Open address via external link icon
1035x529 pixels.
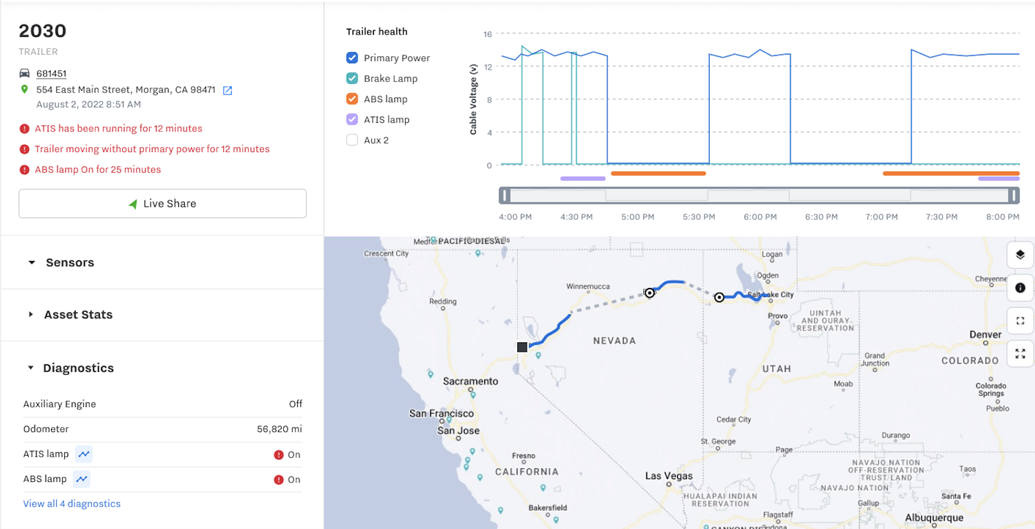click(x=227, y=90)
